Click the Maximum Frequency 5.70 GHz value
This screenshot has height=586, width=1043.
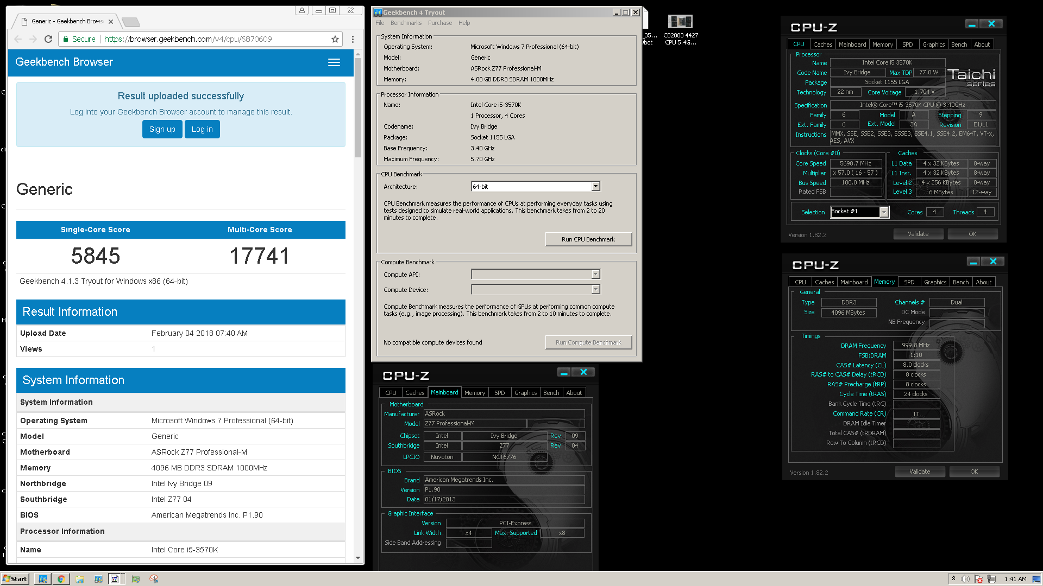click(x=482, y=159)
